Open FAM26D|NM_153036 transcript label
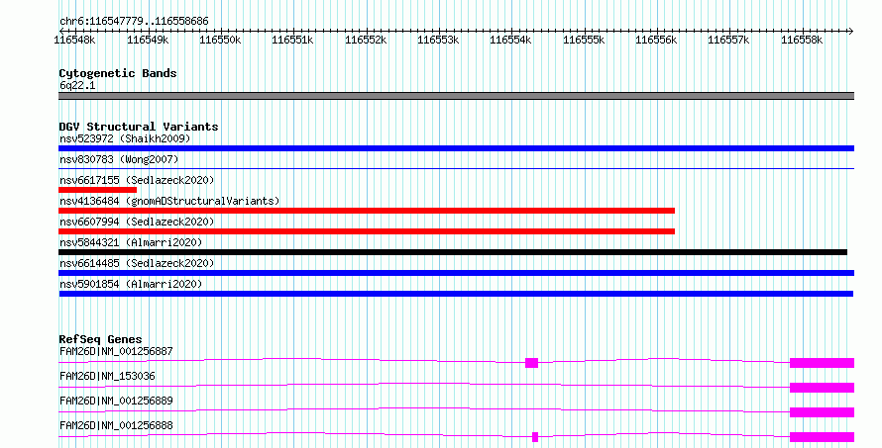The height and width of the screenshot is (448, 882). point(107,376)
